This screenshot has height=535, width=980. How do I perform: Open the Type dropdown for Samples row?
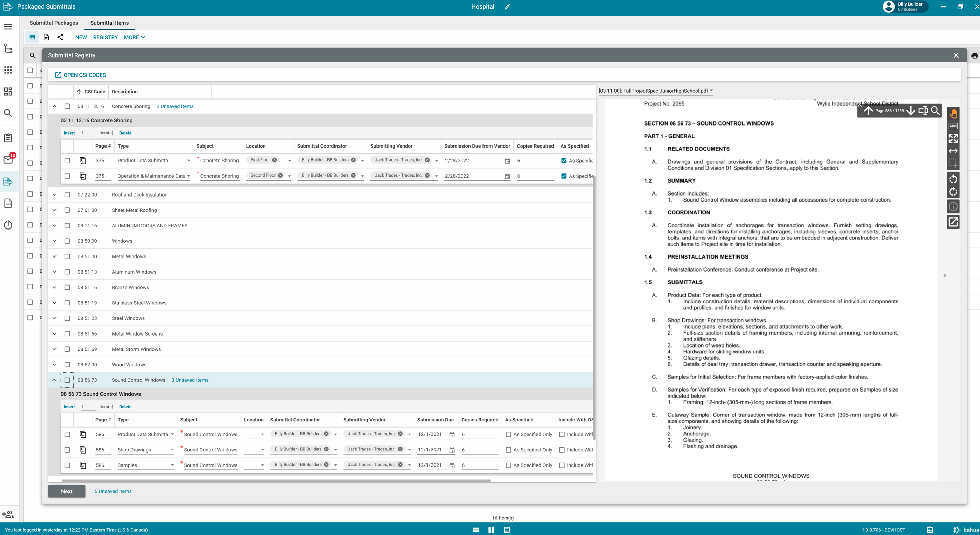coord(172,465)
